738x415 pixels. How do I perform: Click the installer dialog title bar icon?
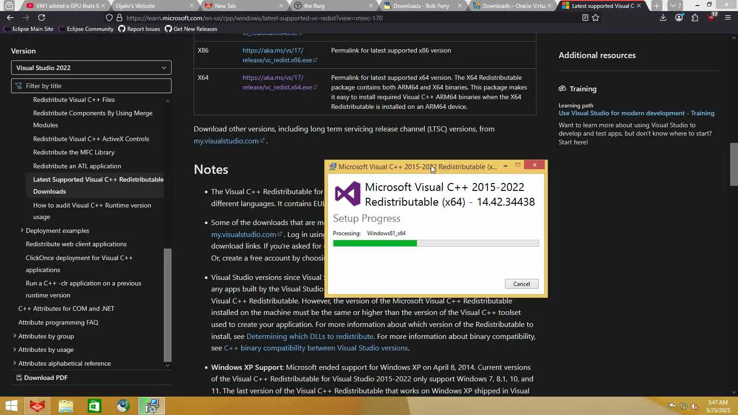(333, 166)
